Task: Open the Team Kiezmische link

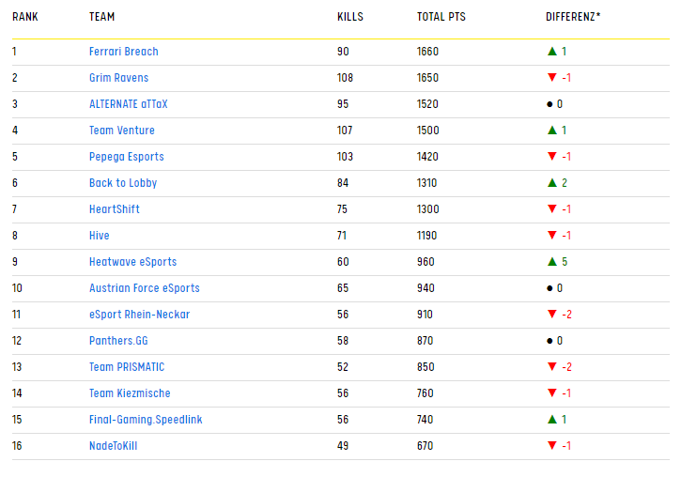Action: point(130,393)
